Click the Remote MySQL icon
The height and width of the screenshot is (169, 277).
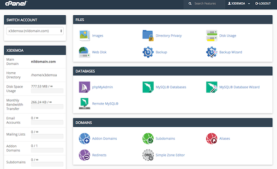point(84,103)
